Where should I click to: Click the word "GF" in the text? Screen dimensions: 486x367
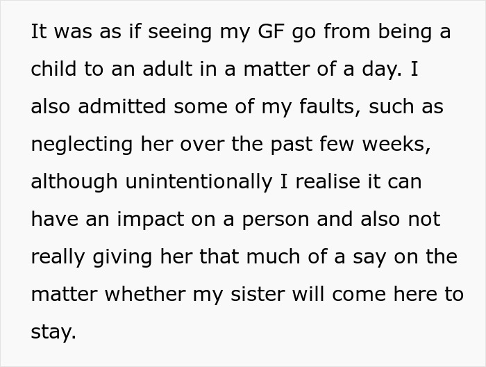pos(266,33)
